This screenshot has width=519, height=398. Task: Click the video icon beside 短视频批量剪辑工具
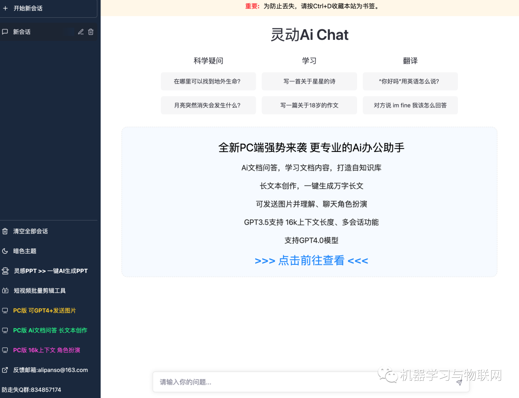(5, 291)
